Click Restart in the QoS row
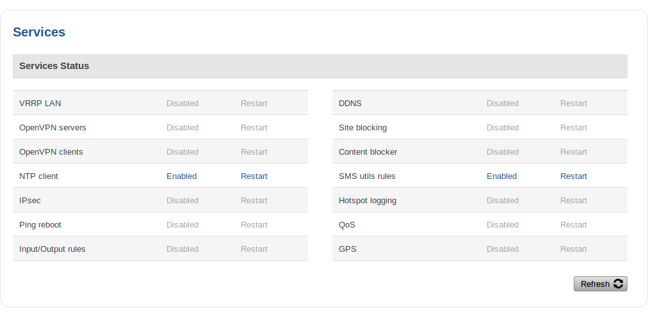This screenshot has width=648, height=317. coord(573,225)
